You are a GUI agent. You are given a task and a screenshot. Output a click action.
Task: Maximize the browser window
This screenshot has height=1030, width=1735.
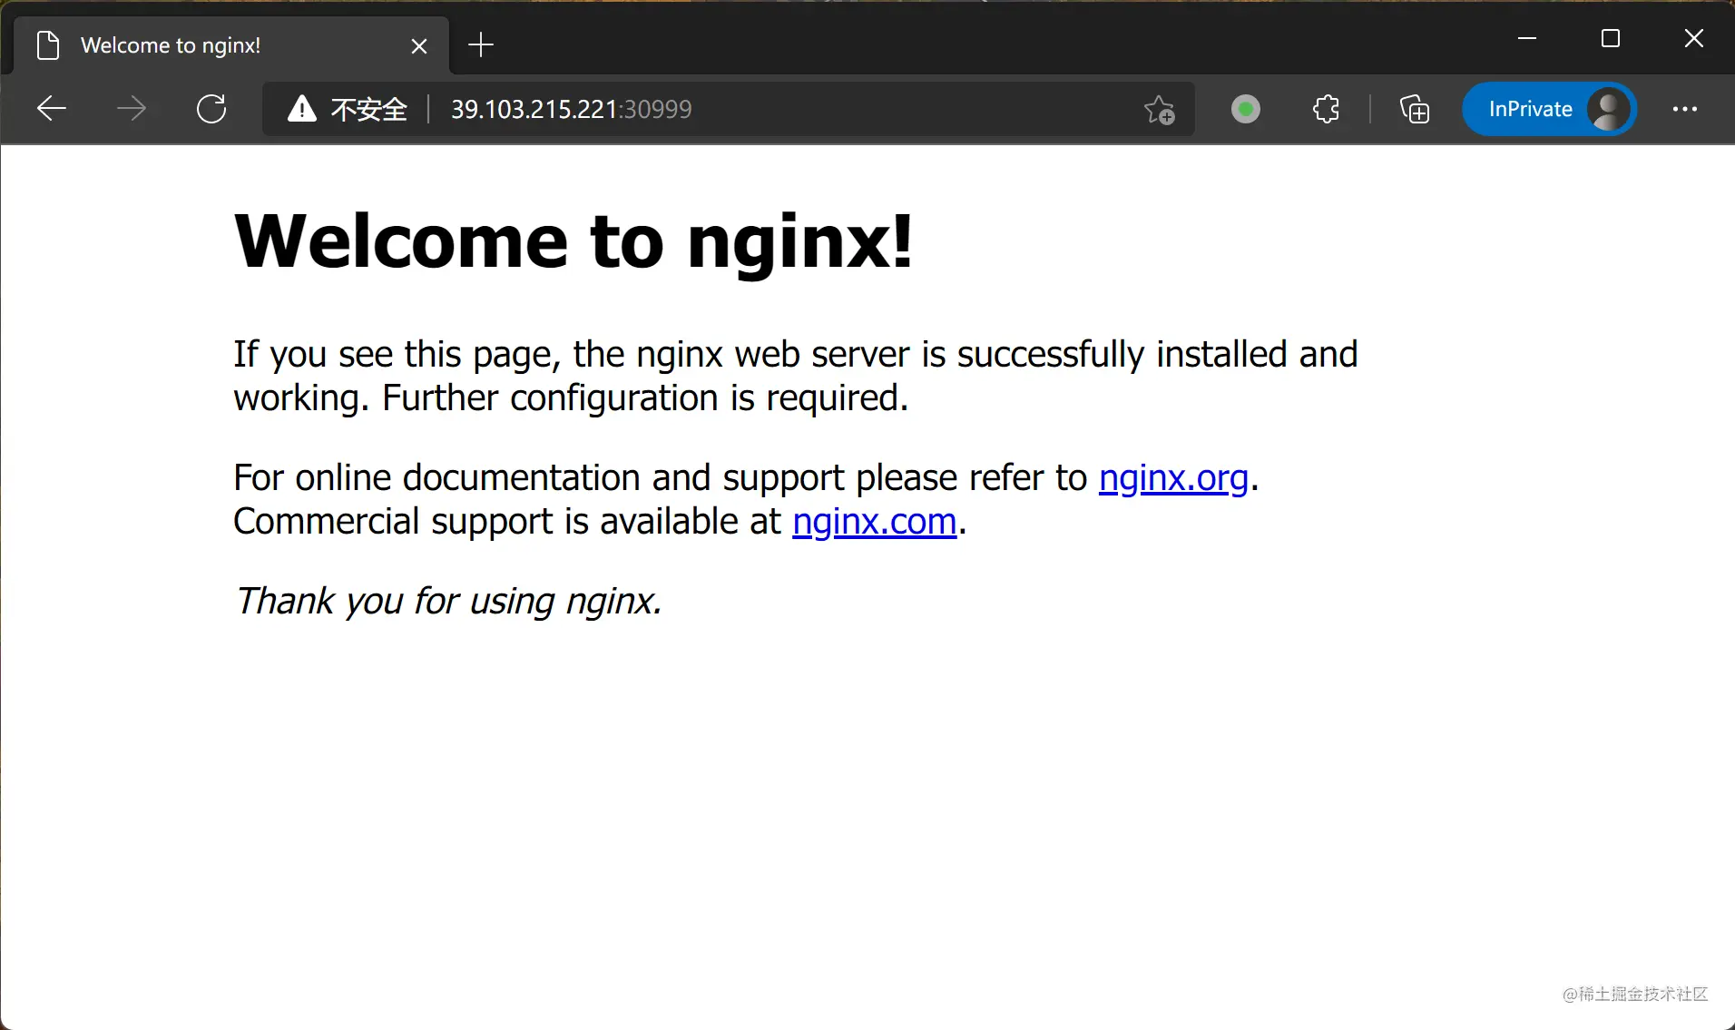tap(1611, 38)
